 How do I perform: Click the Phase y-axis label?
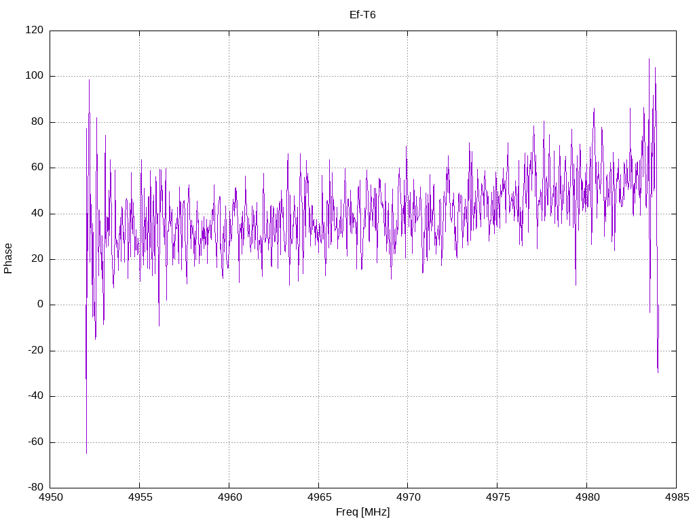7,258
